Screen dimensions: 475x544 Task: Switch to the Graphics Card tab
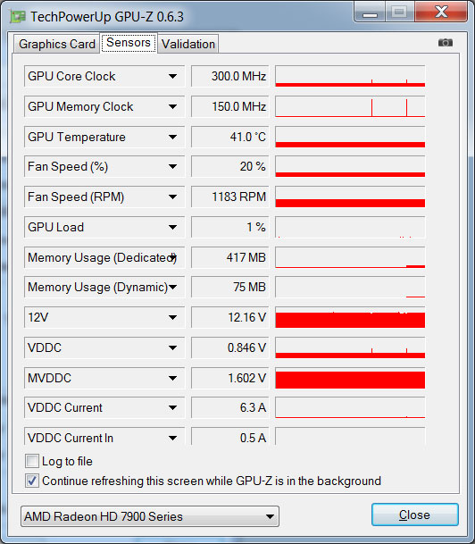(x=57, y=44)
